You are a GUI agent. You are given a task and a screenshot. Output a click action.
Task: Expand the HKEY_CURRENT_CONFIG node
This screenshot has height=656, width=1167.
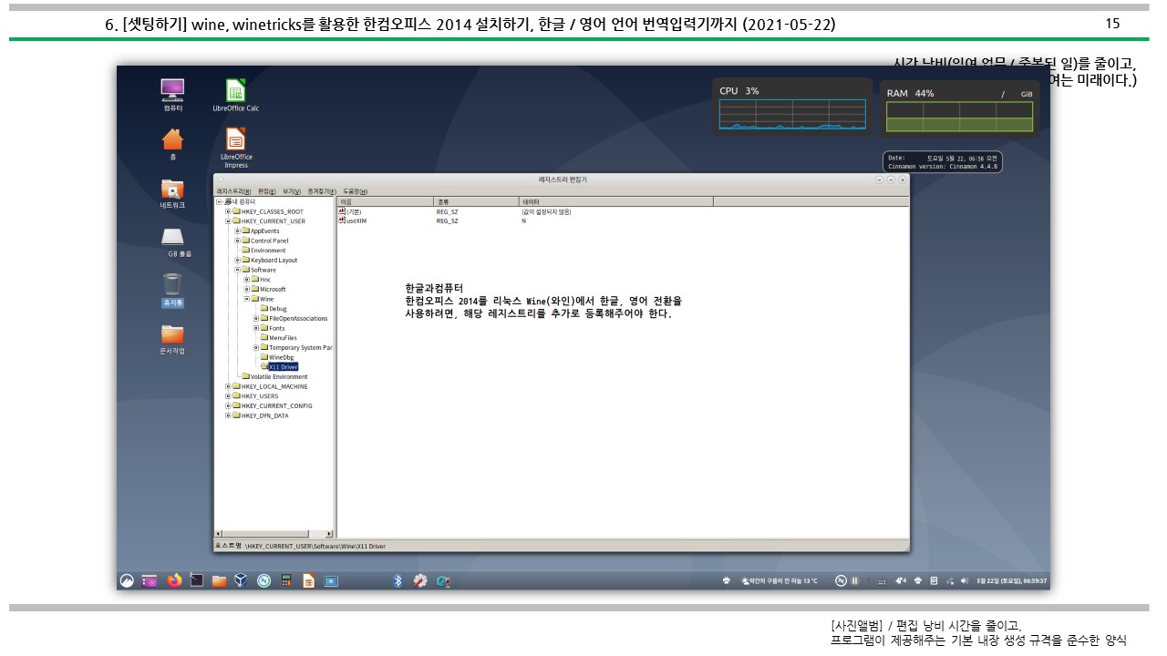[228, 405]
